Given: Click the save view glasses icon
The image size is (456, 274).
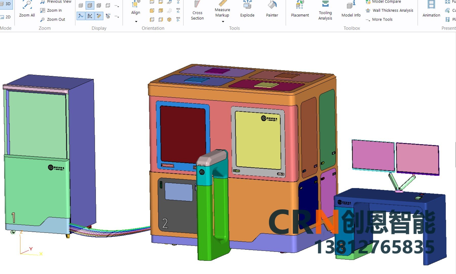Looking at the screenshot, I should pyautogui.click(x=169, y=2).
